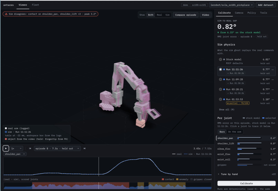Click the gripper closed legend swatch

pyautogui.click(x=191, y=179)
